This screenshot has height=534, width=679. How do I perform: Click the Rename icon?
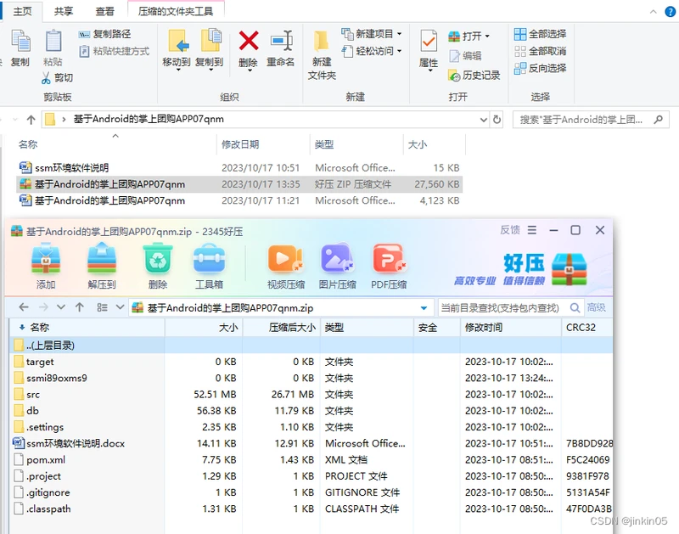(282, 41)
